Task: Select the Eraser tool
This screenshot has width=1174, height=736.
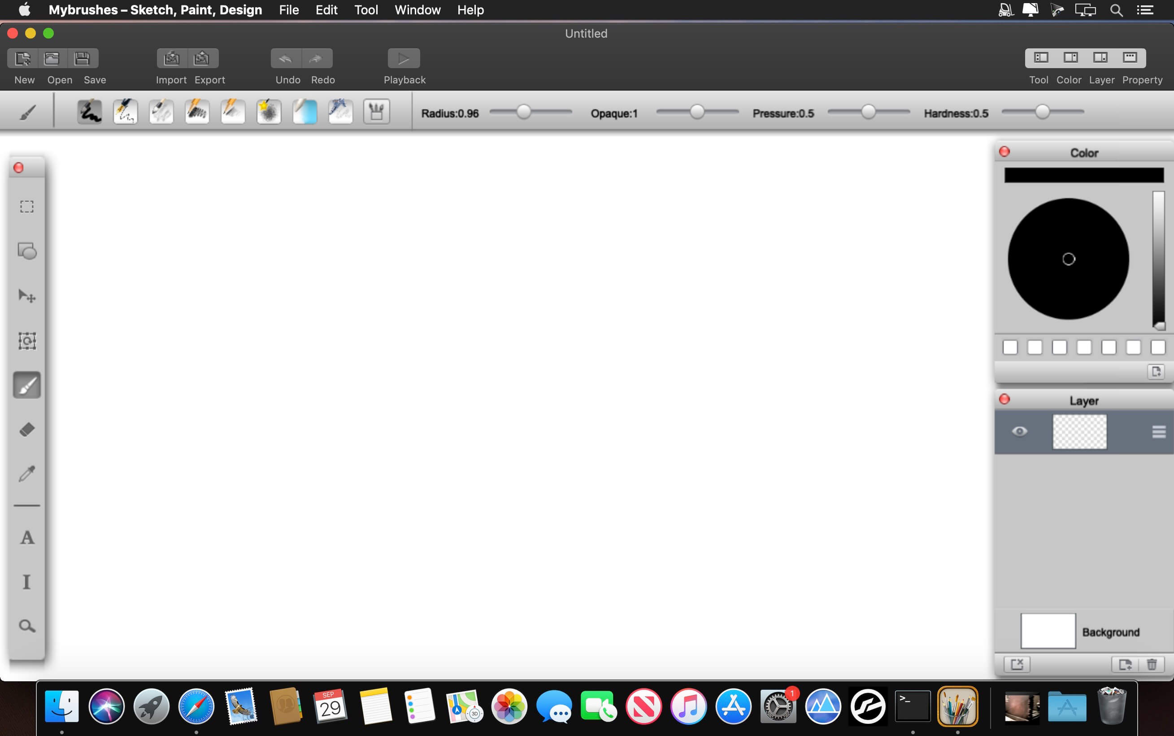Action: tap(26, 430)
